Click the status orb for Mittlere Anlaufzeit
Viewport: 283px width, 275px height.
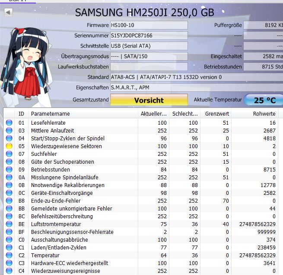click(9, 130)
